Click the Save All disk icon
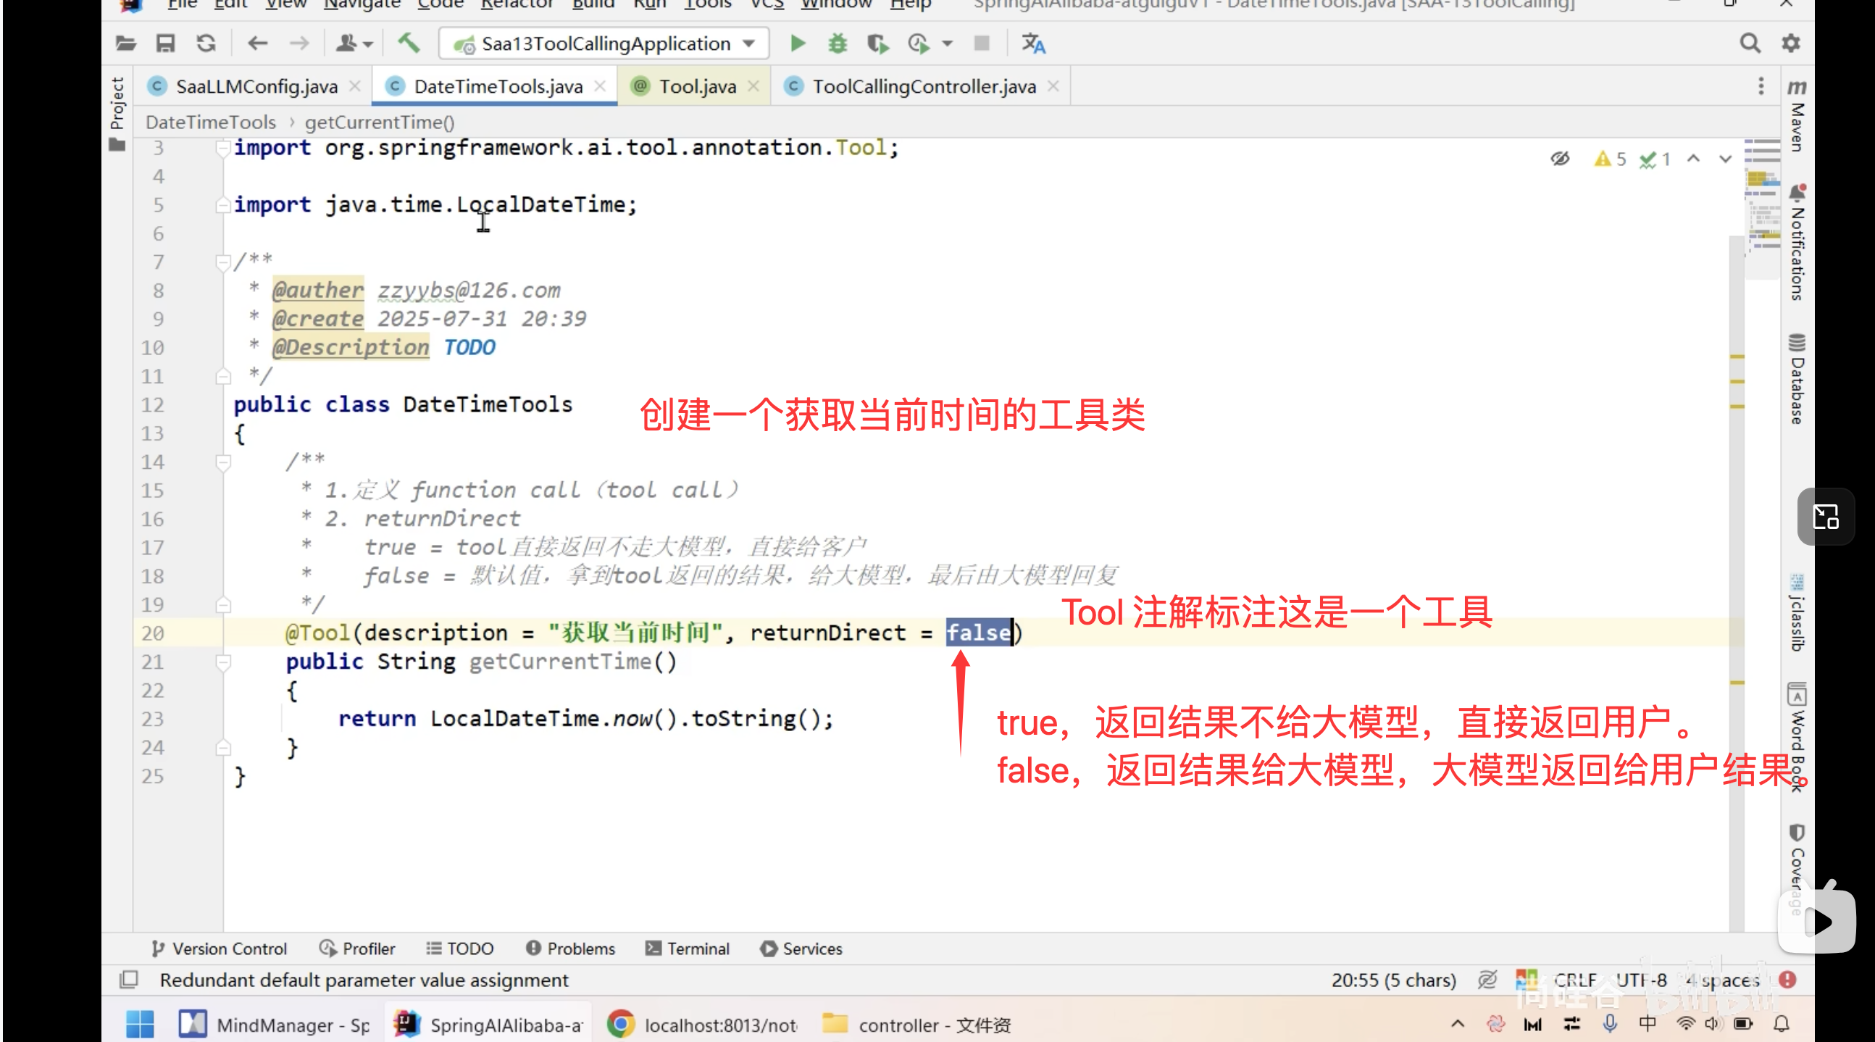This screenshot has width=1875, height=1042. point(165,43)
